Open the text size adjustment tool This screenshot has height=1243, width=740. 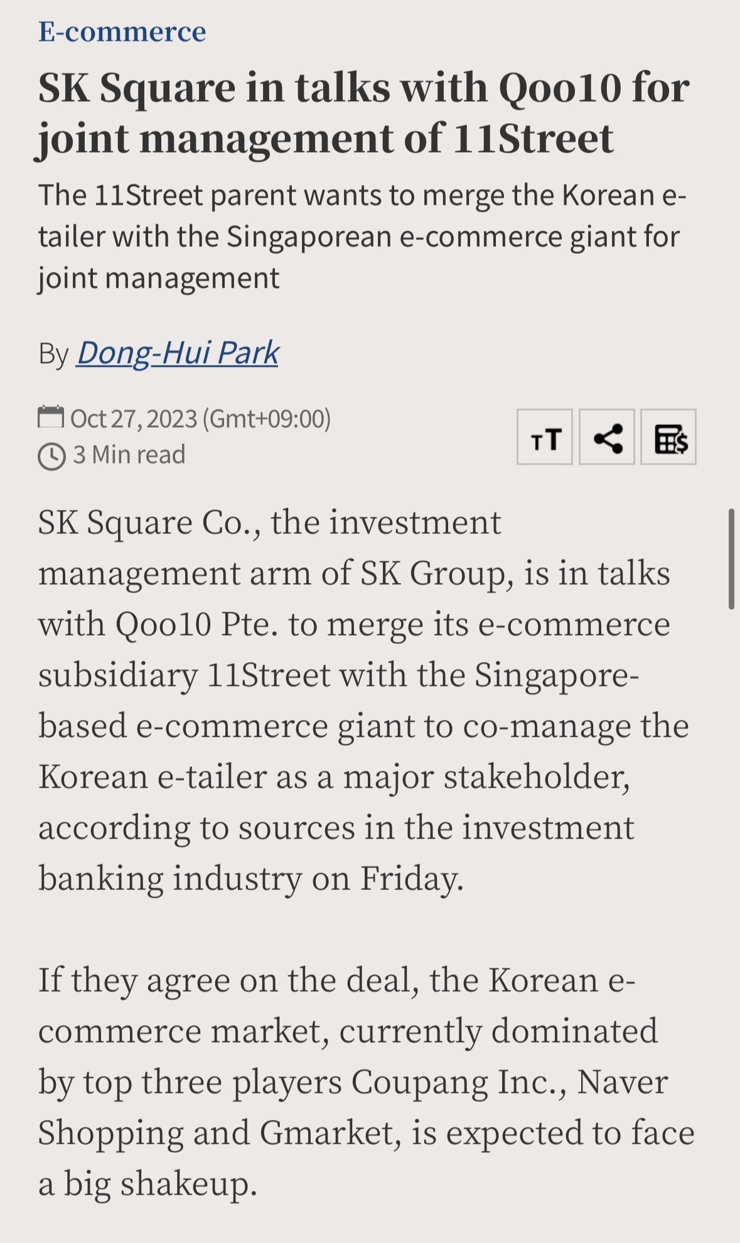(544, 437)
